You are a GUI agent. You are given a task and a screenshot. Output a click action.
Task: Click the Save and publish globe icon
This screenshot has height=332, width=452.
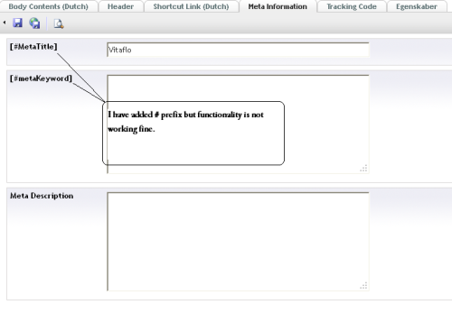(34, 23)
